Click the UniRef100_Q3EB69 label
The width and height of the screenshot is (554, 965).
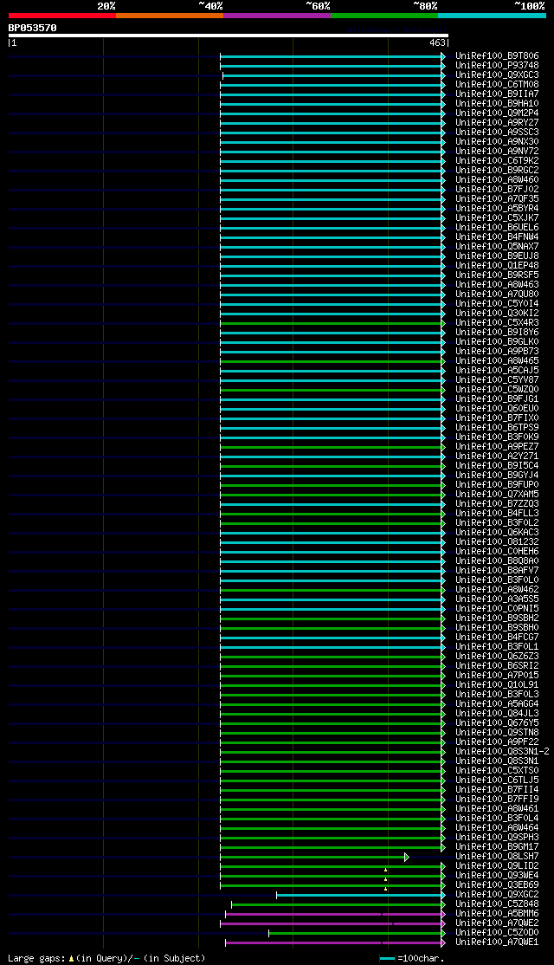coord(497,885)
